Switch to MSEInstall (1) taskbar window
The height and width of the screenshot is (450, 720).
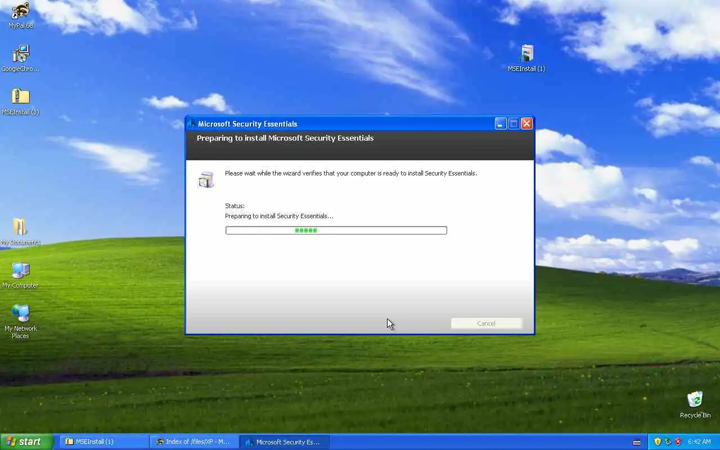[105, 442]
